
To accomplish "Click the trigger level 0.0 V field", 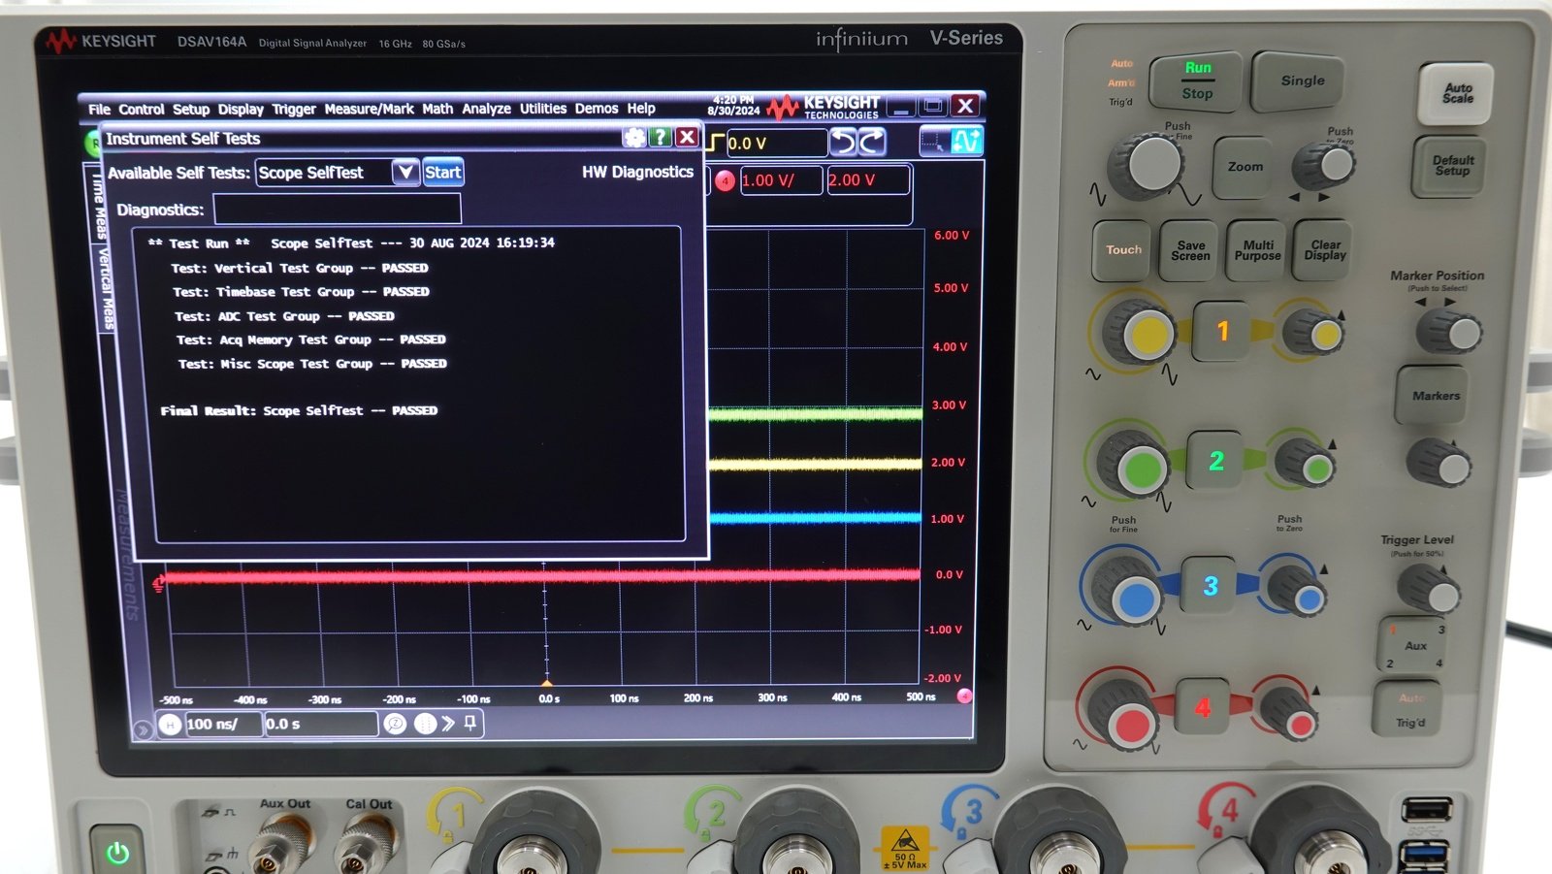I will (x=776, y=144).
